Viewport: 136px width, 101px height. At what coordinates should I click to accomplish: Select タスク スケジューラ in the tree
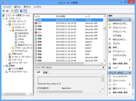tap(19, 21)
